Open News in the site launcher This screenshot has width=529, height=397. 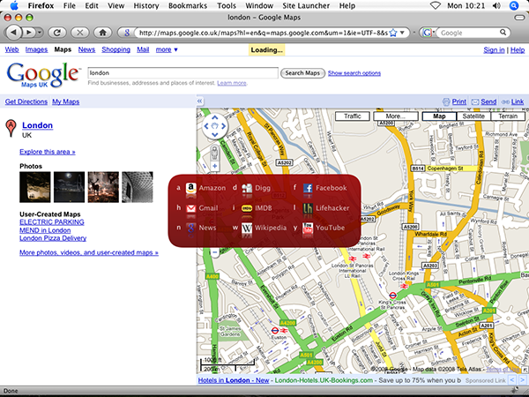click(x=201, y=228)
